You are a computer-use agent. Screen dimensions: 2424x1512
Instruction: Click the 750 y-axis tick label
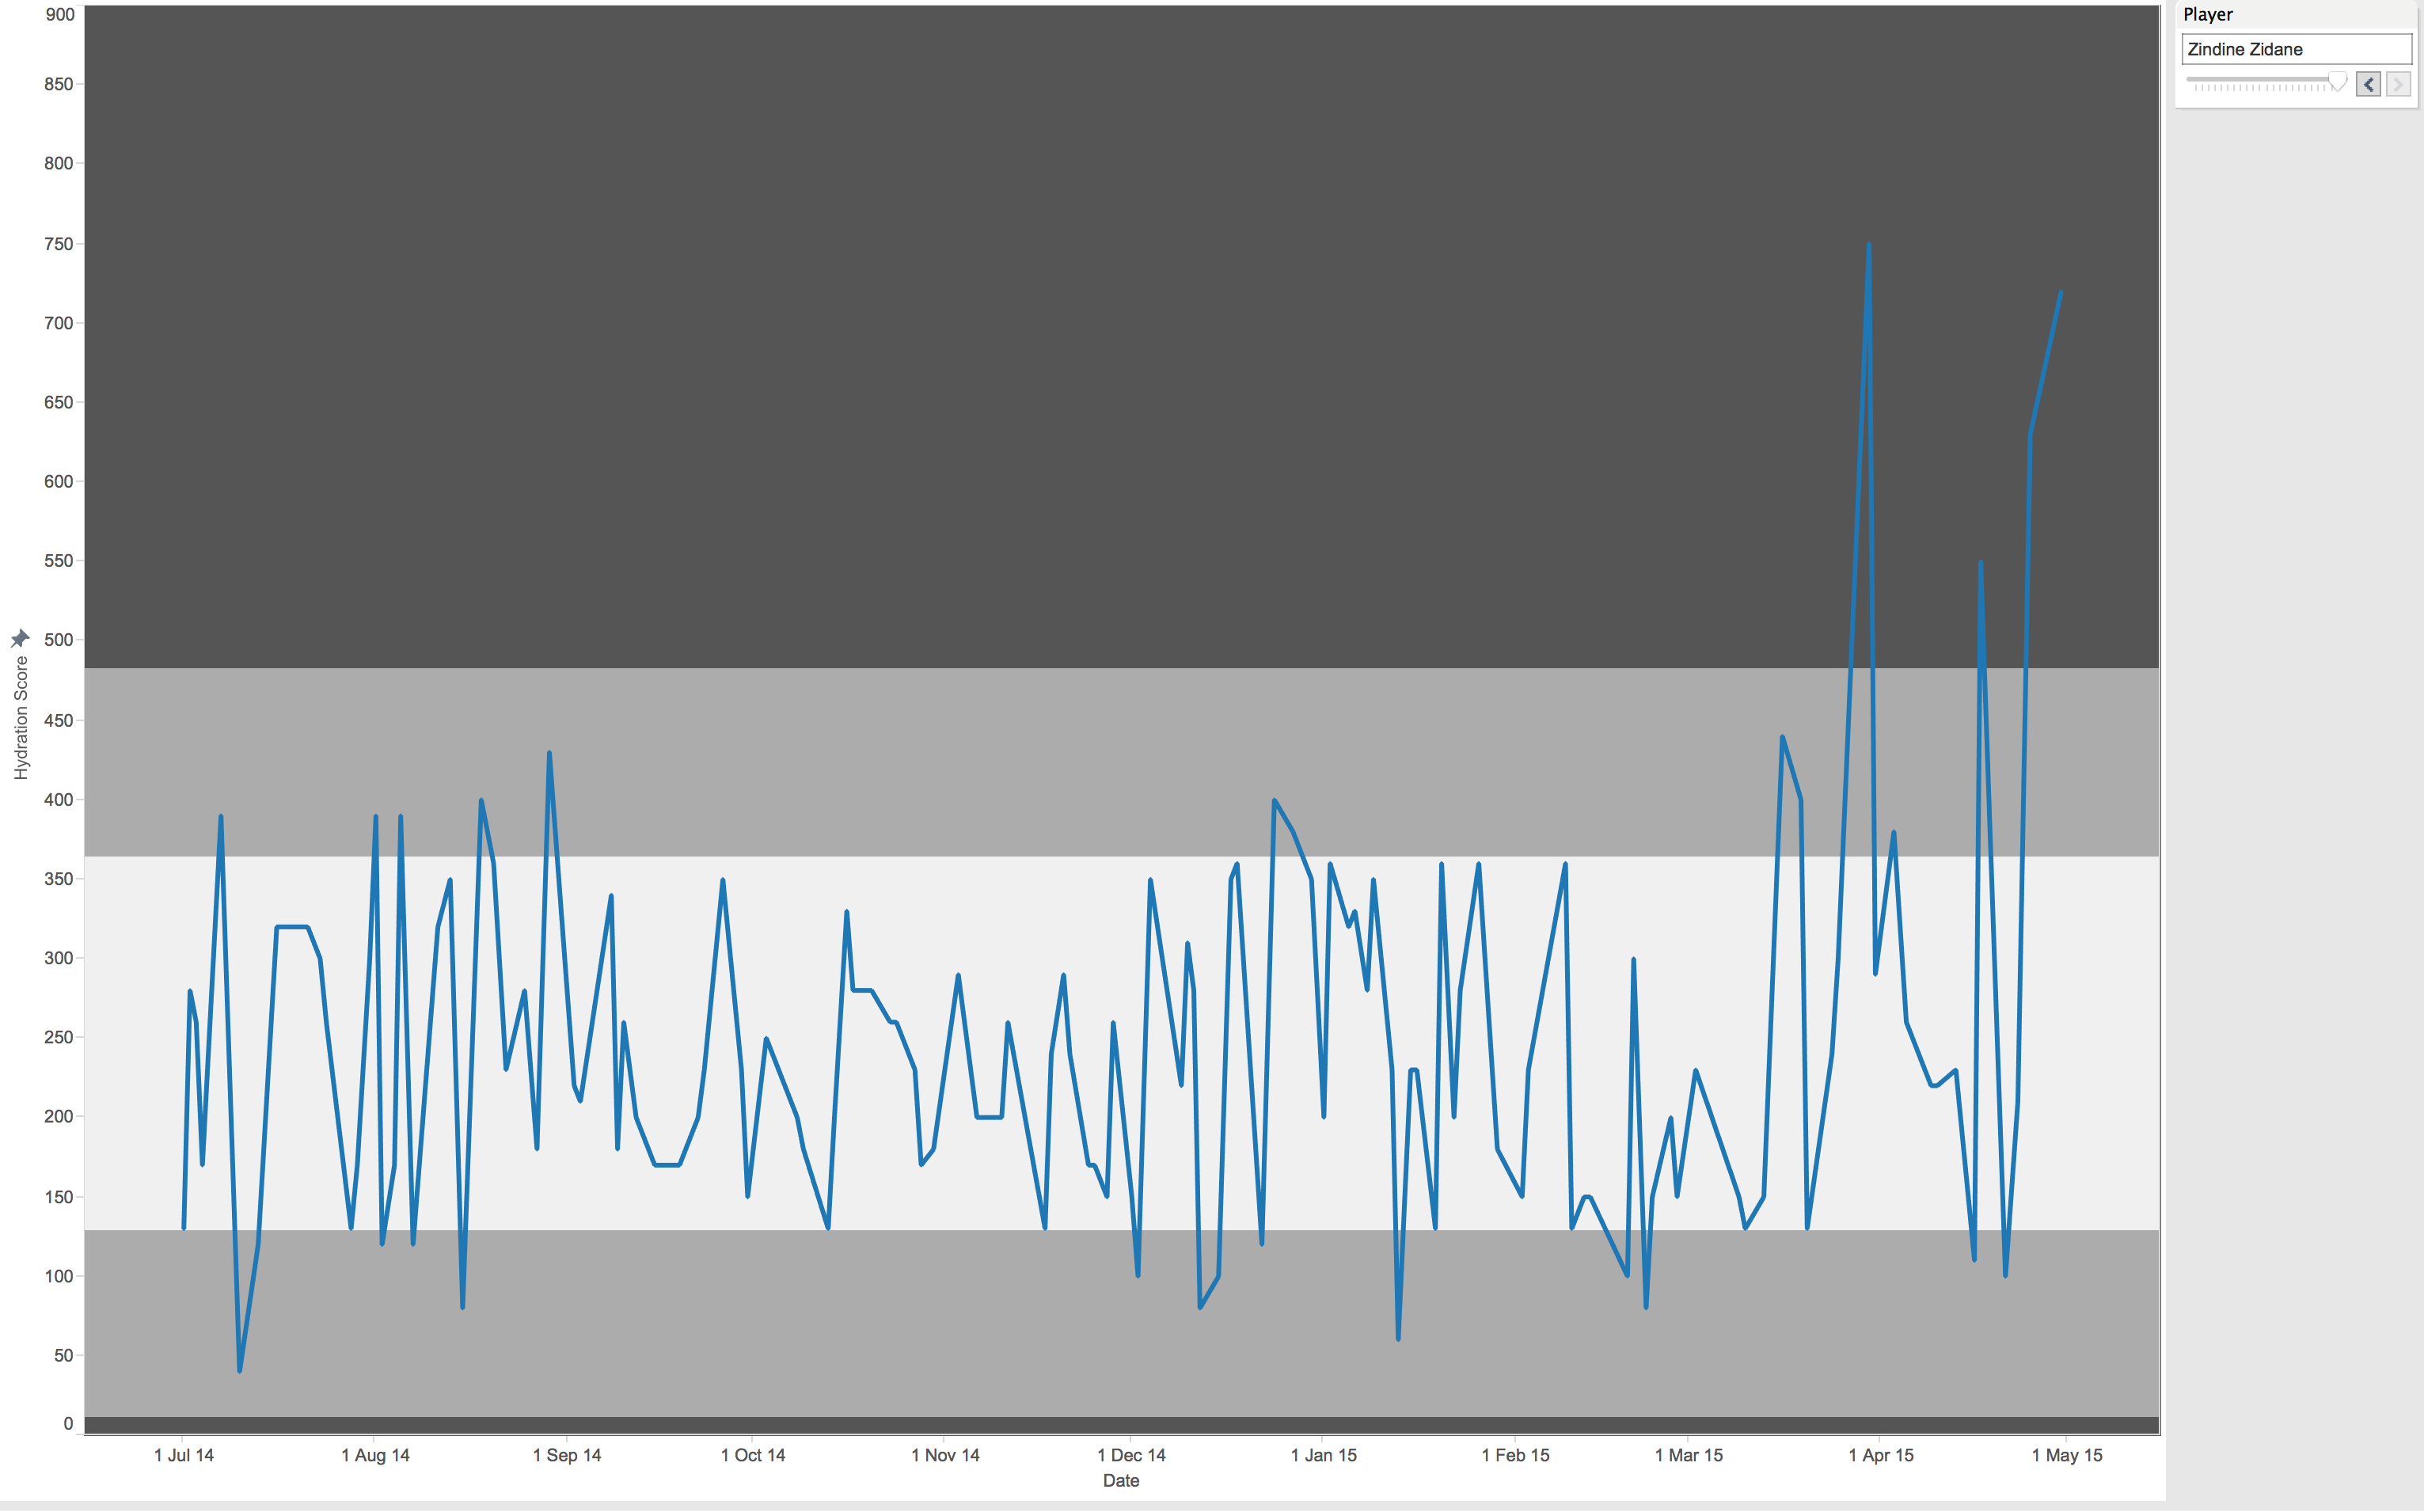pyautogui.click(x=59, y=244)
